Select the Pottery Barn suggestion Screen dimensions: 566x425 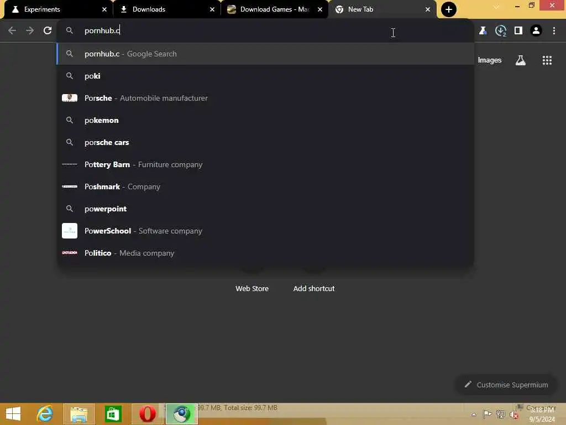tap(265, 164)
